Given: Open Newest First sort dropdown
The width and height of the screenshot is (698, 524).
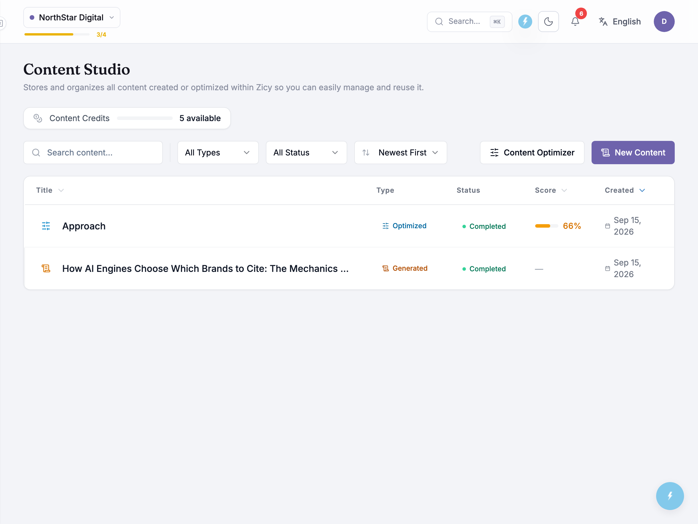Looking at the screenshot, I should 400,153.
